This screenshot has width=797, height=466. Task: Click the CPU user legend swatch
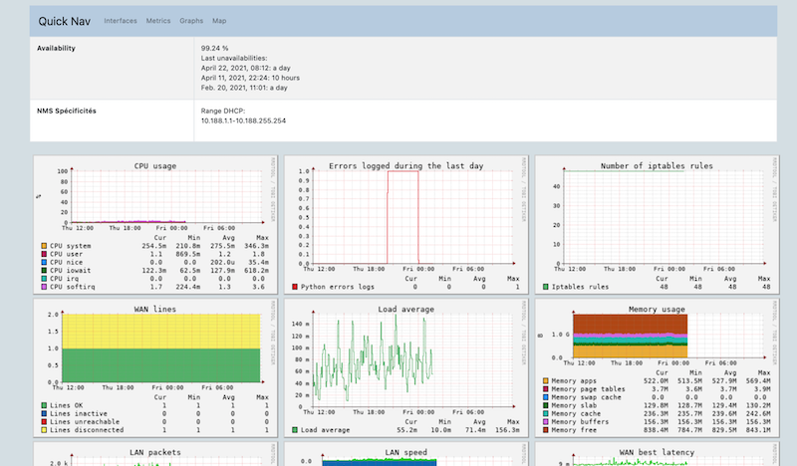pyautogui.click(x=44, y=254)
